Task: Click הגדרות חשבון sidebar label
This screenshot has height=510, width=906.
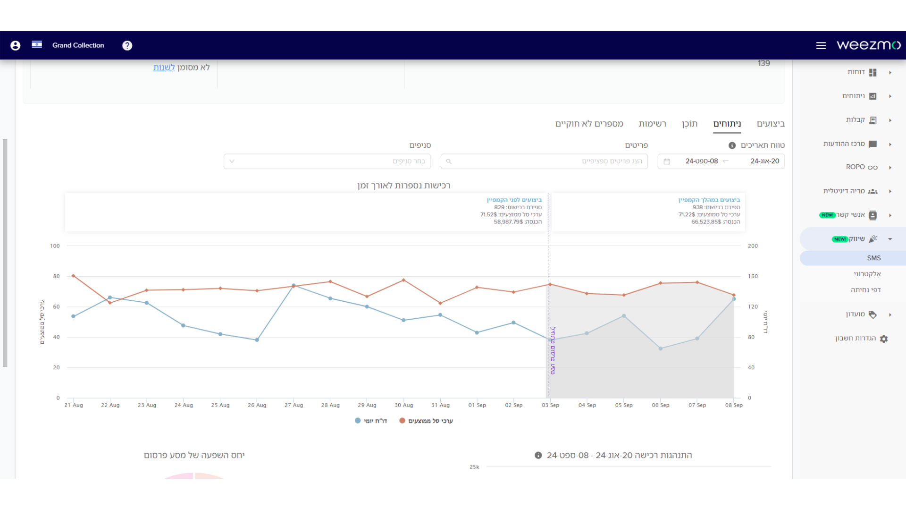Action: pyautogui.click(x=856, y=339)
